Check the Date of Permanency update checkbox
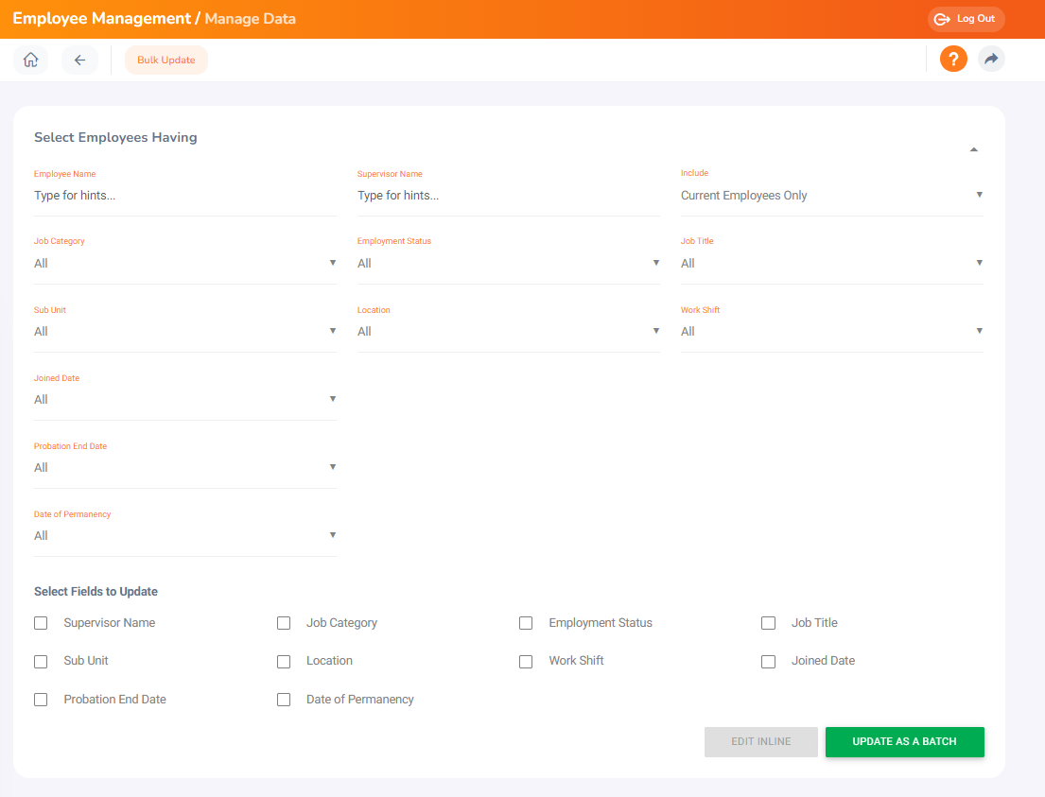This screenshot has height=797, width=1045. (284, 700)
